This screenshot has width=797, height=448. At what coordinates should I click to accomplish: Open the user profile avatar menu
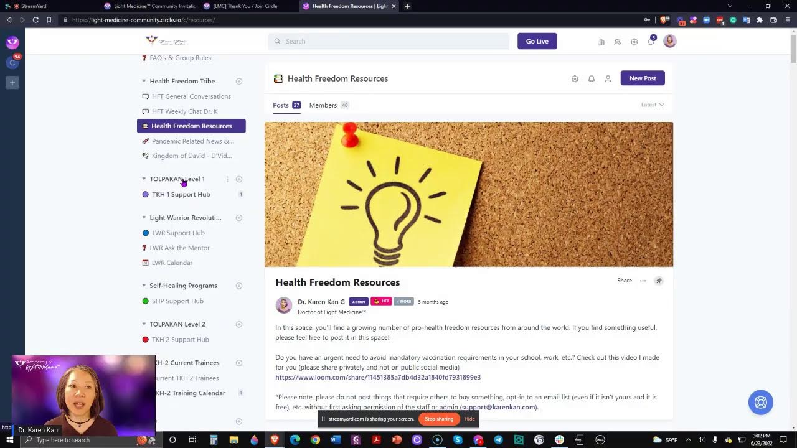(x=670, y=41)
